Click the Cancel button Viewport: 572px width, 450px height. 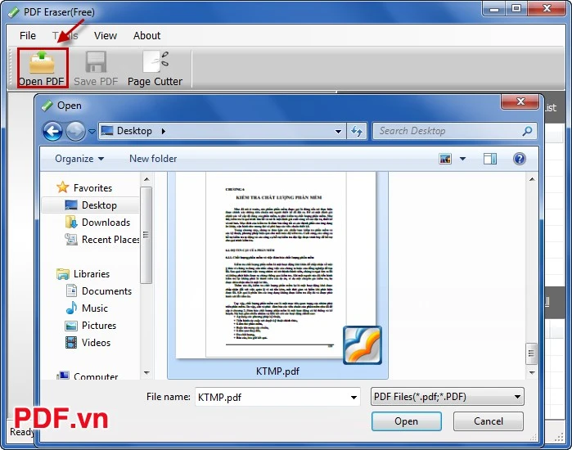(x=488, y=421)
